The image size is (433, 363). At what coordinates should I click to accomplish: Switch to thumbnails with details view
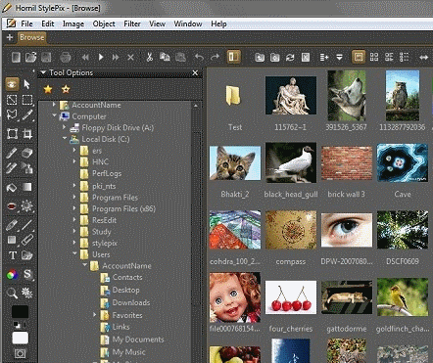tap(389, 58)
